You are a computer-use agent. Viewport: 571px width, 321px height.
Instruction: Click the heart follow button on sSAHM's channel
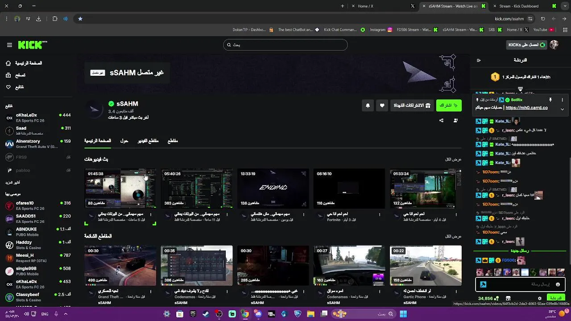tap(382, 106)
